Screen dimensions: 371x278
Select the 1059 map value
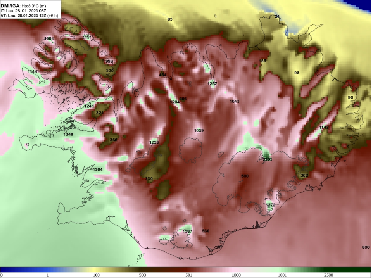click(199, 130)
